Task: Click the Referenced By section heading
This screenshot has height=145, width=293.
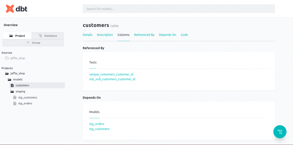Action: 94,48
